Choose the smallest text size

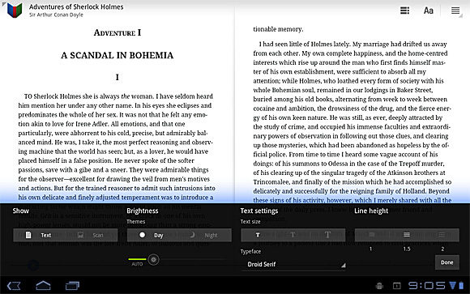tap(258, 235)
